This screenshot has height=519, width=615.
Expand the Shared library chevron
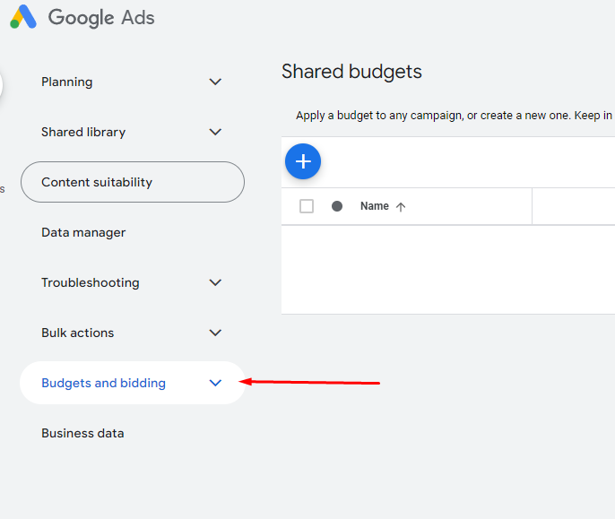215,132
